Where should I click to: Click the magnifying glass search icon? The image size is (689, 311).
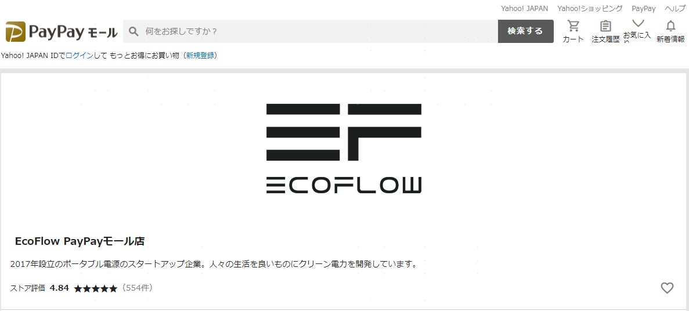pyautogui.click(x=134, y=31)
